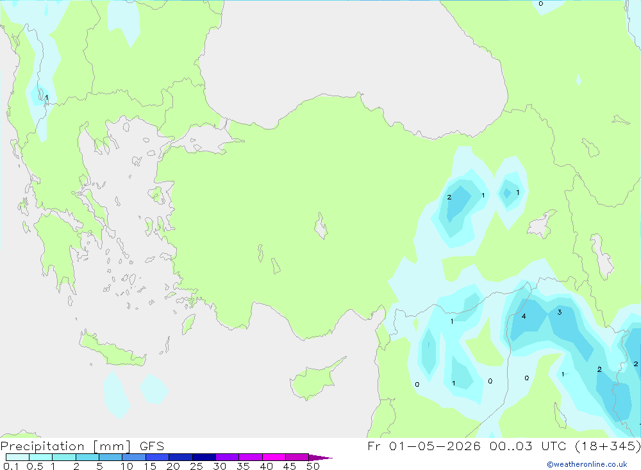
Task: Click the '45' legend scale label
Action: (x=290, y=466)
